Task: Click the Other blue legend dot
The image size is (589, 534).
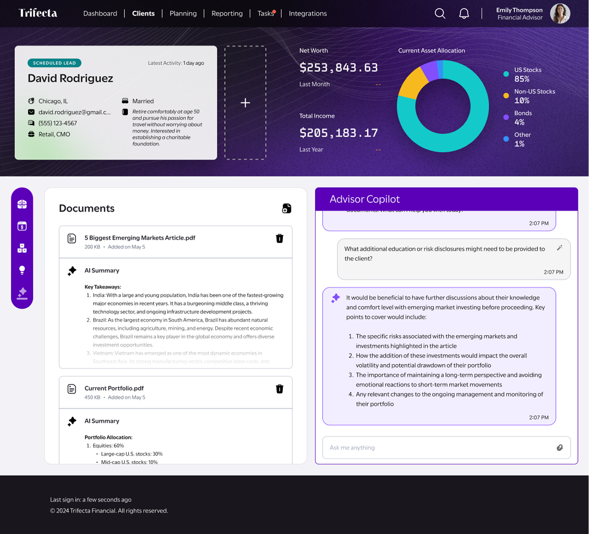Action: point(506,139)
